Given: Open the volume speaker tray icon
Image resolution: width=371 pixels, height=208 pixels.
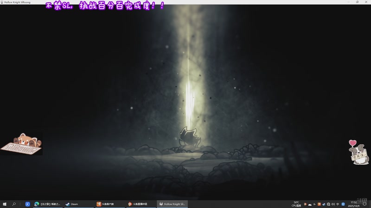Looking at the screenshot, I should [x=333, y=204].
